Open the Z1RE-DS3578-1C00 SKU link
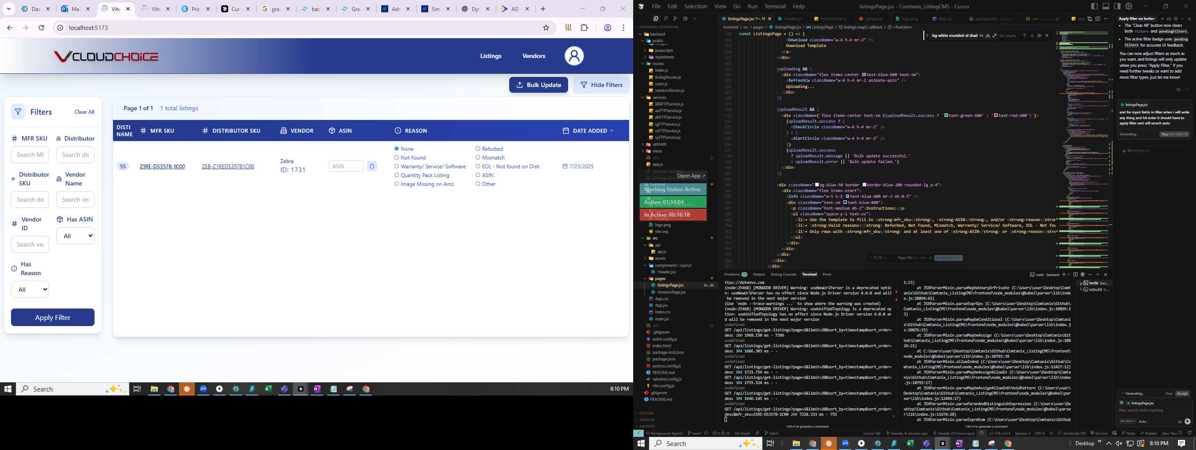 click(162, 167)
